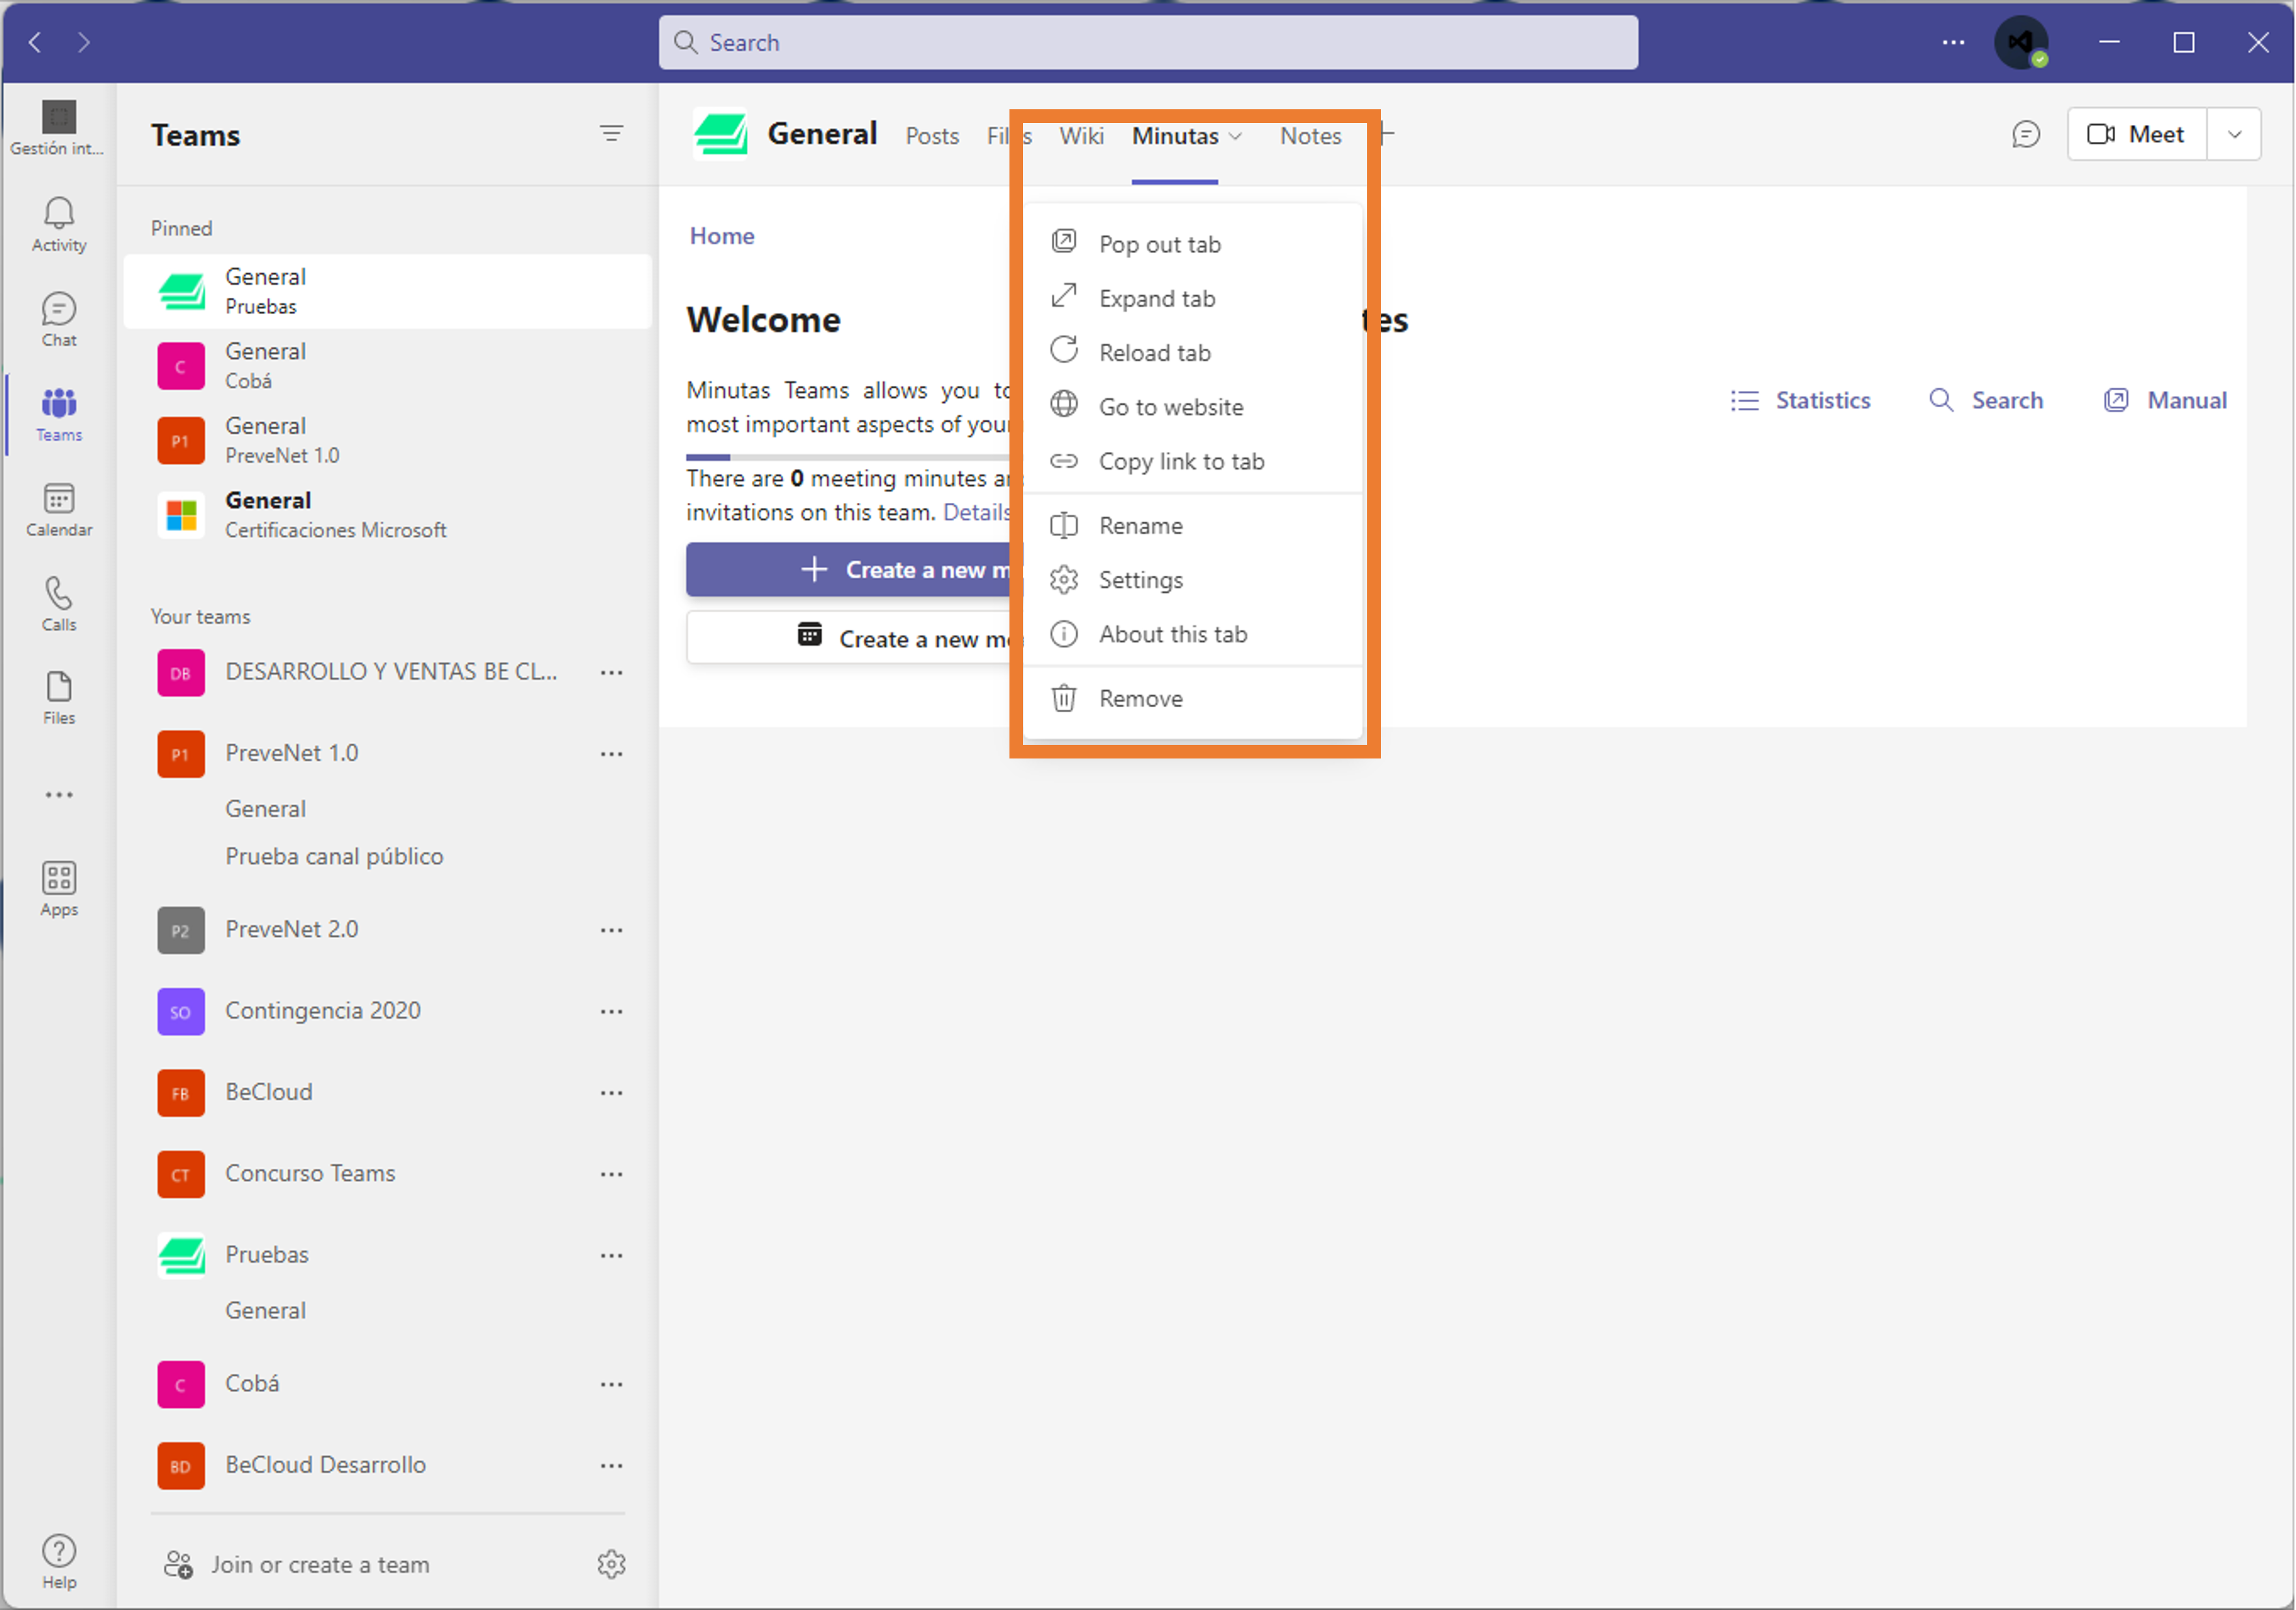Open the Manual link
This screenshot has width=2296, height=1610.
tap(2165, 400)
